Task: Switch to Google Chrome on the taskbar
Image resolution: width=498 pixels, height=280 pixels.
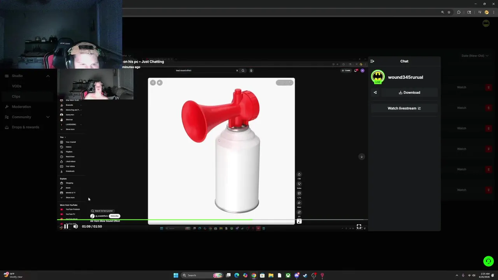Action: [x=254, y=275]
